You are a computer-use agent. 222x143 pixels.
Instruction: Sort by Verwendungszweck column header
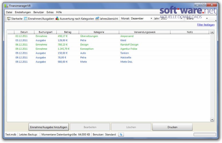(145, 32)
